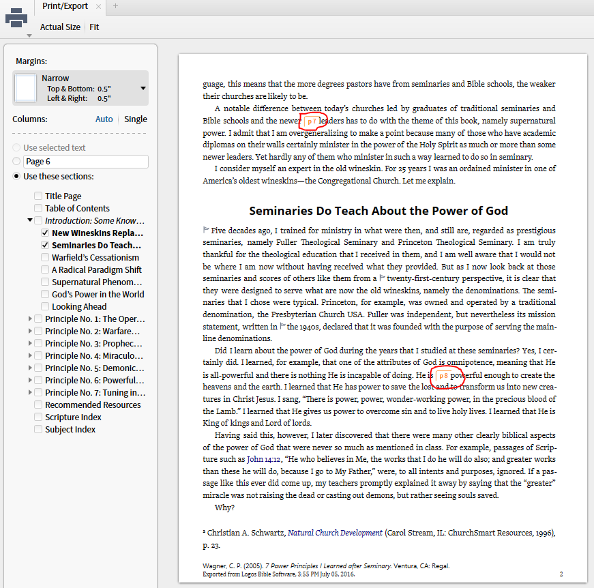The image size is (594, 588).
Task: Open Natural Church Development footnote link
Action: click(x=335, y=533)
